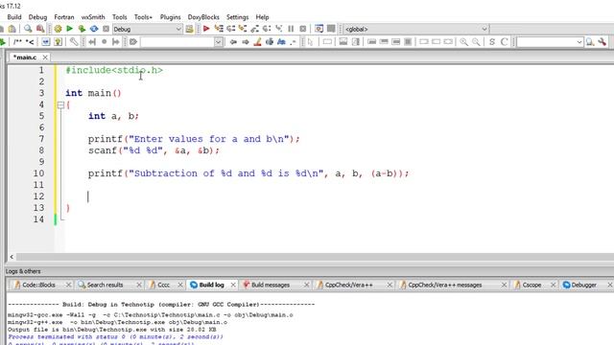
Task: Click the Abort build icon
Action: click(x=106, y=29)
